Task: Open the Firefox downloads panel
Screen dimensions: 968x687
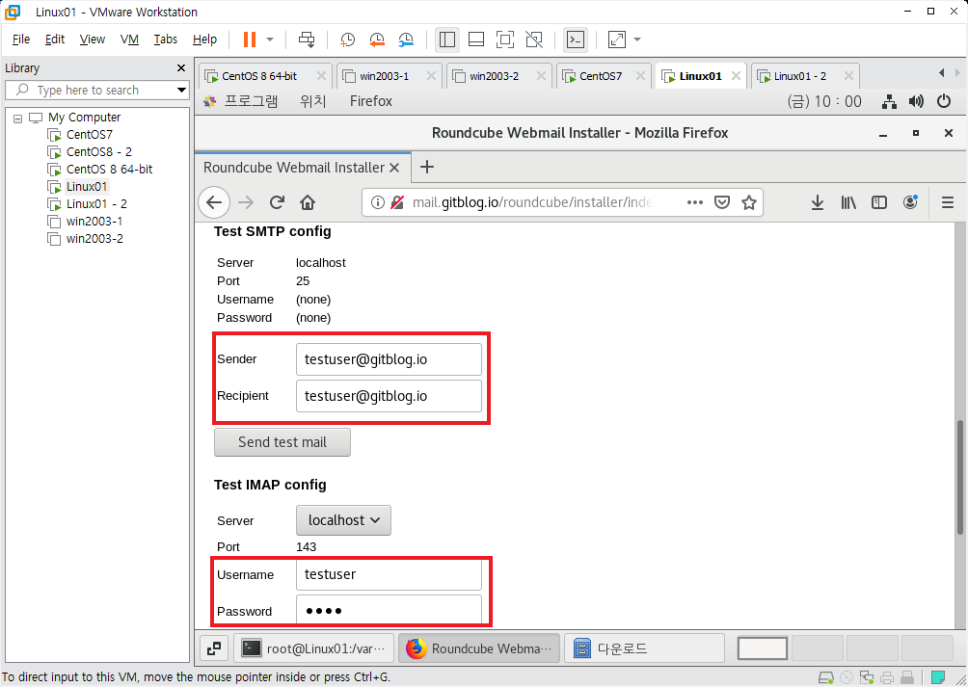Action: [818, 202]
